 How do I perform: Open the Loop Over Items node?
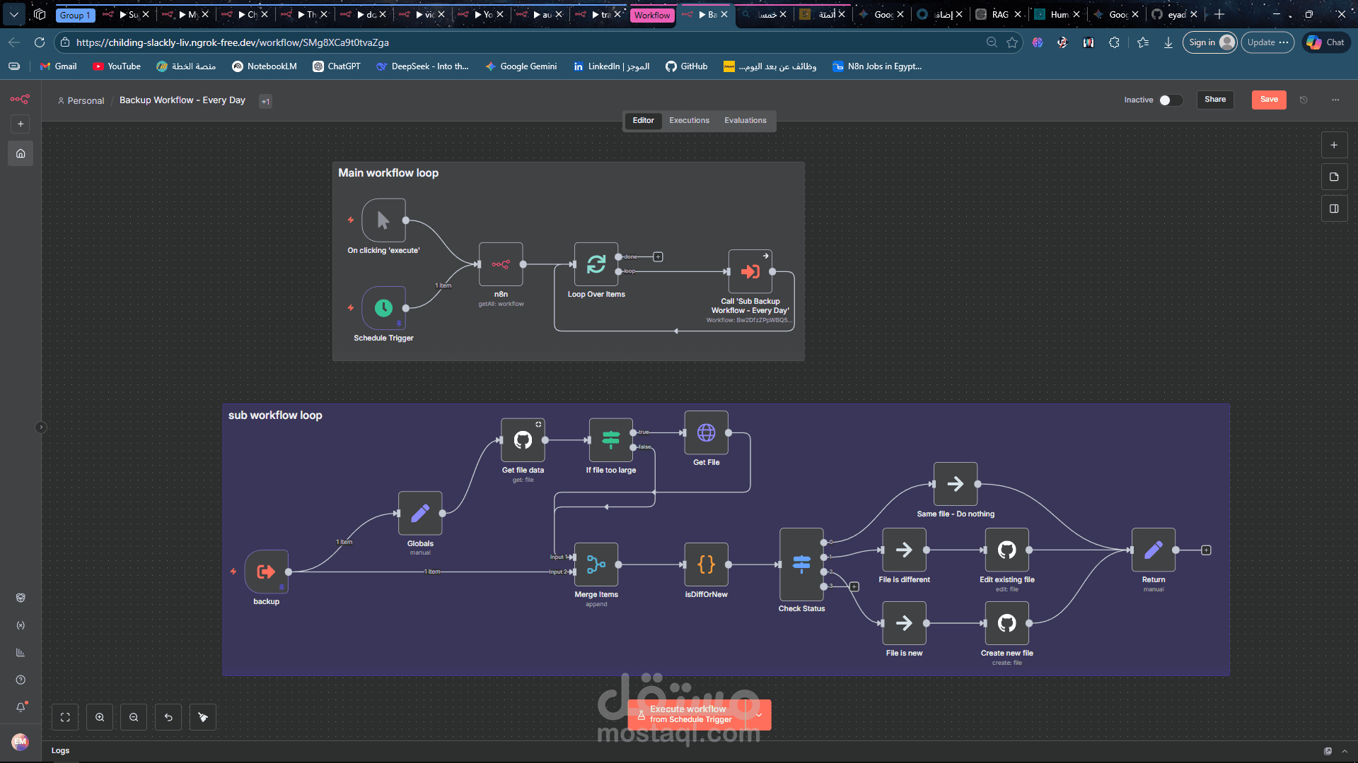[596, 264]
